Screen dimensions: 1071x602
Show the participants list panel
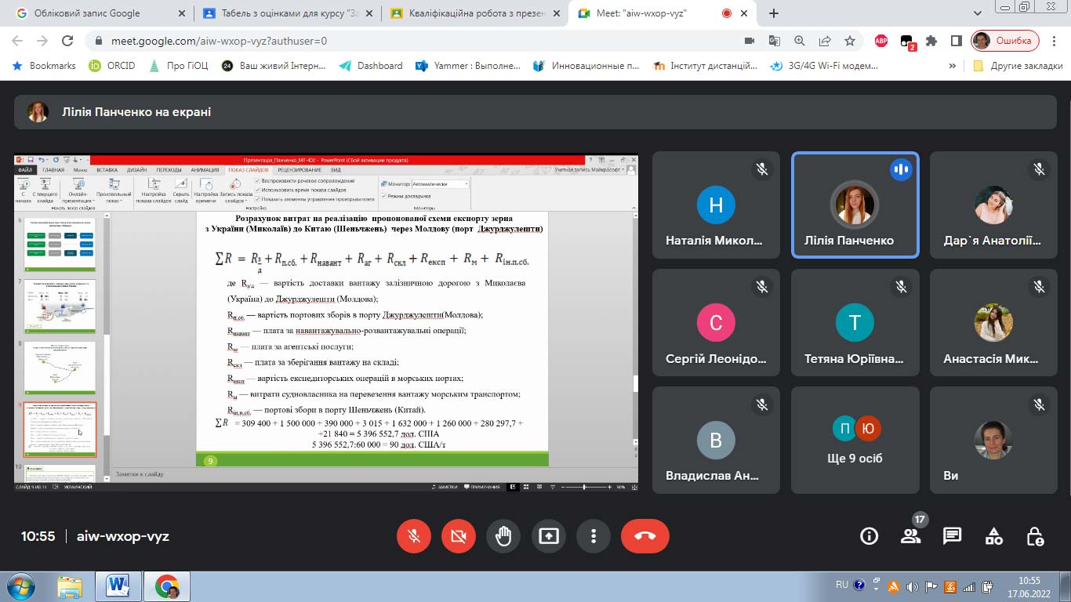click(x=910, y=536)
